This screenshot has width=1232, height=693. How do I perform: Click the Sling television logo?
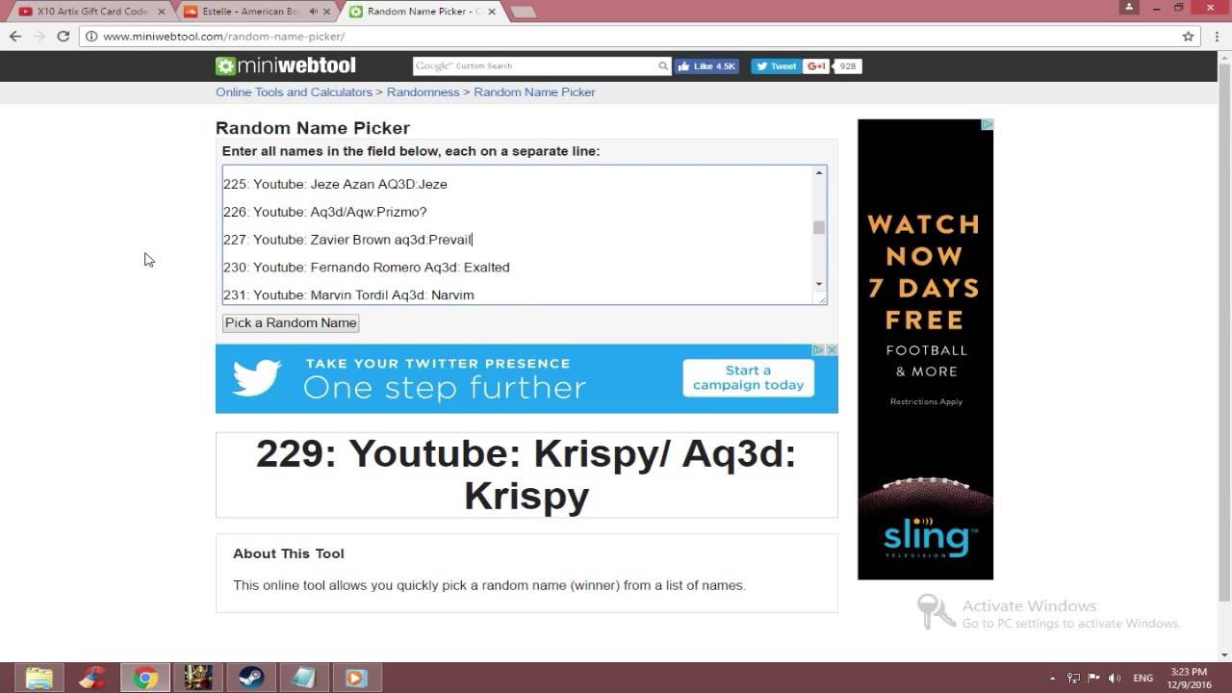pyautogui.click(x=929, y=539)
